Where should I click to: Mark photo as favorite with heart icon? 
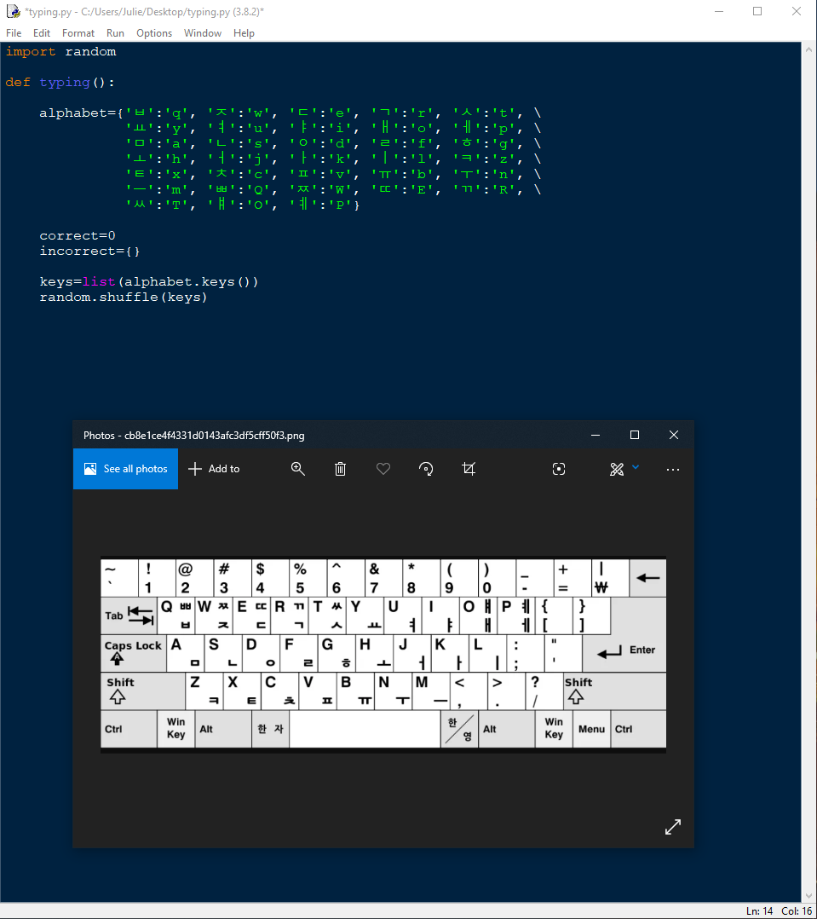(383, 469)
